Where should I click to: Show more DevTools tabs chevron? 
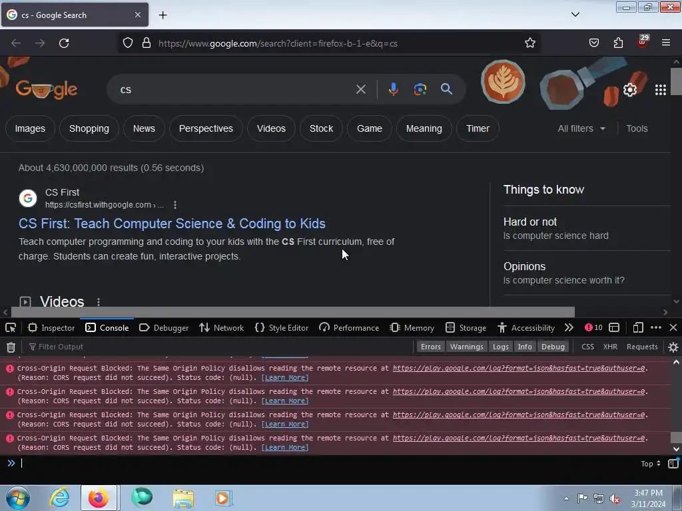pyautogui.click(x=569, y=327)
